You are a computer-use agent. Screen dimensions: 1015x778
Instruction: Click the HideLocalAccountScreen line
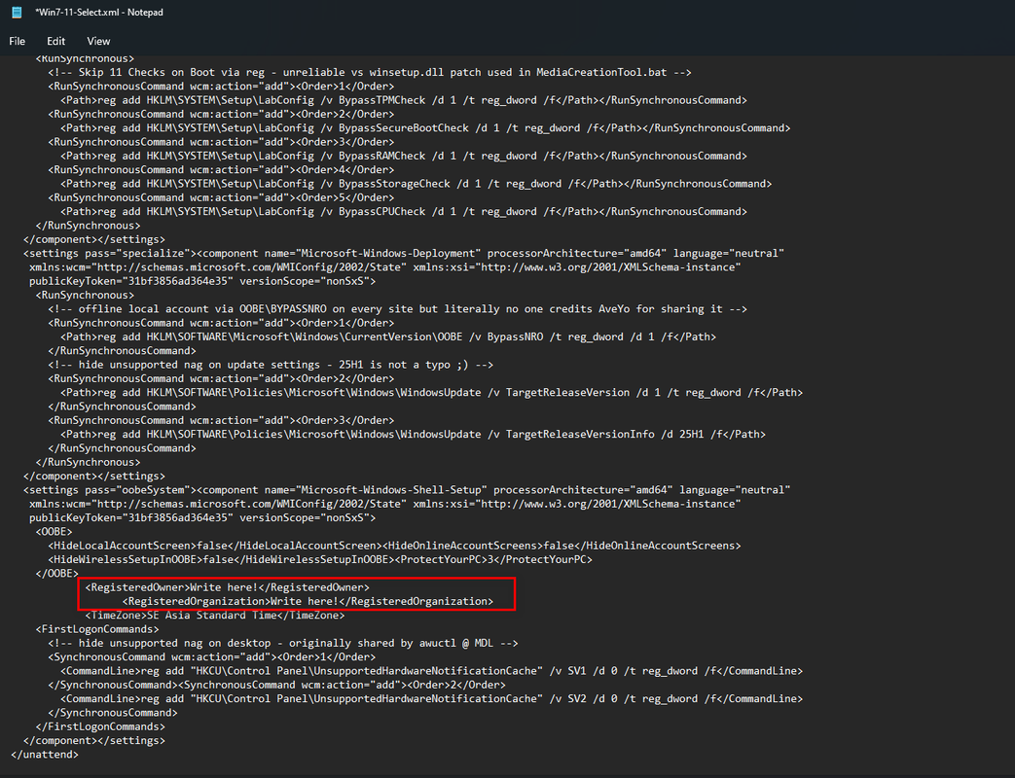click(x=394, y=546)
